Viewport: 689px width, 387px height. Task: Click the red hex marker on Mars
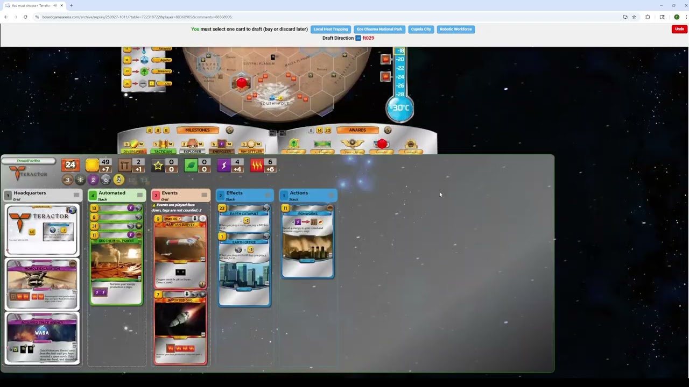(242, 83)
